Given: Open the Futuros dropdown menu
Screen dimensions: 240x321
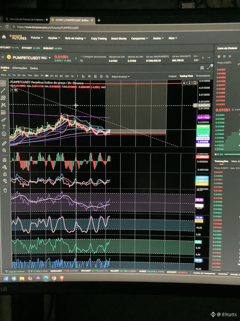Looking at the screenshot, I should [37, 38].
